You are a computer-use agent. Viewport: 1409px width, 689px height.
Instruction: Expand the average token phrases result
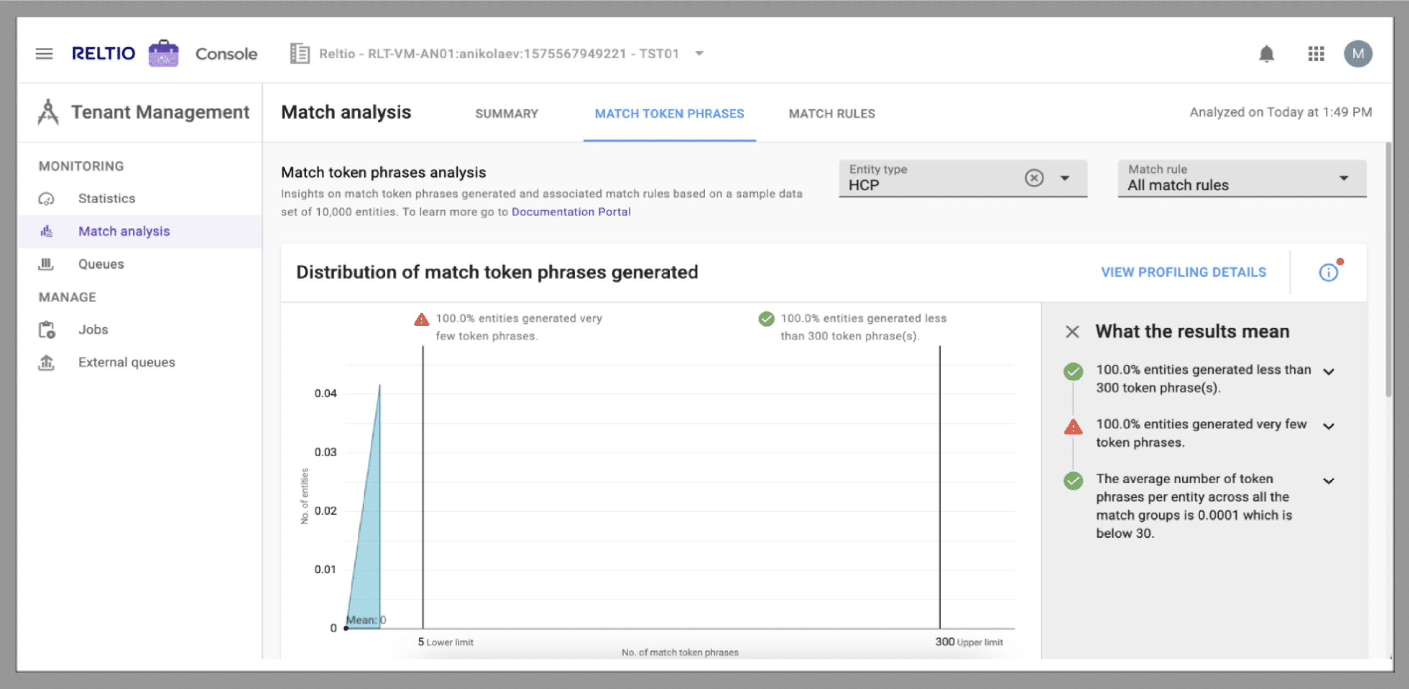click(x=1329, y=480)
